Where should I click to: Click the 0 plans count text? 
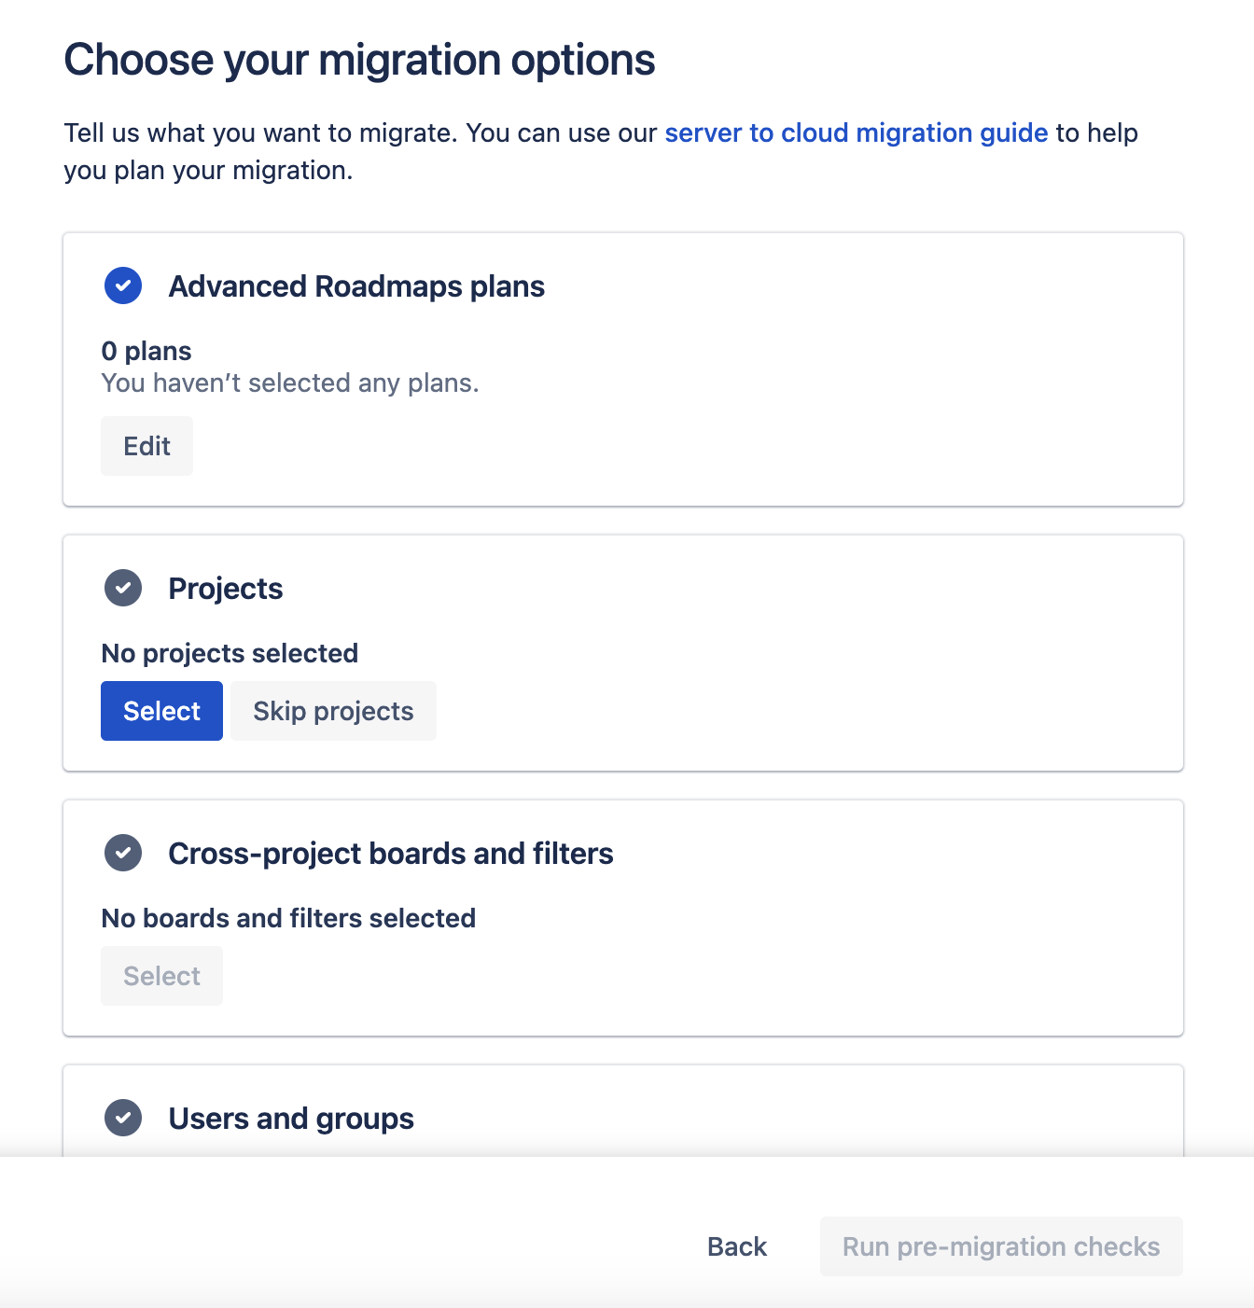point(146,351)
